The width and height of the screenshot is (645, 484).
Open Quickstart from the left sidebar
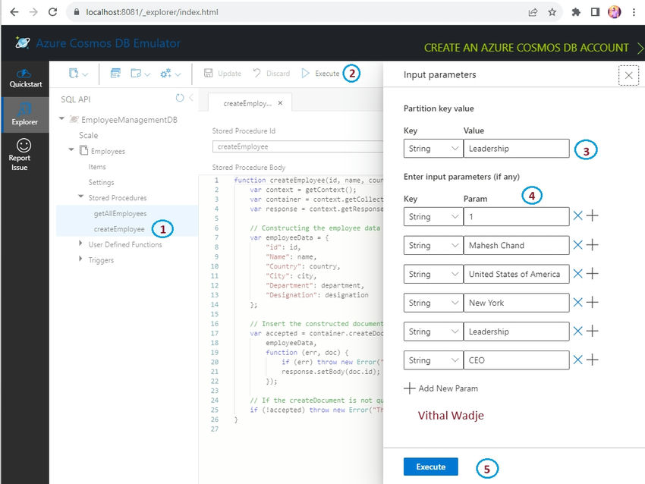click(25, 78)
